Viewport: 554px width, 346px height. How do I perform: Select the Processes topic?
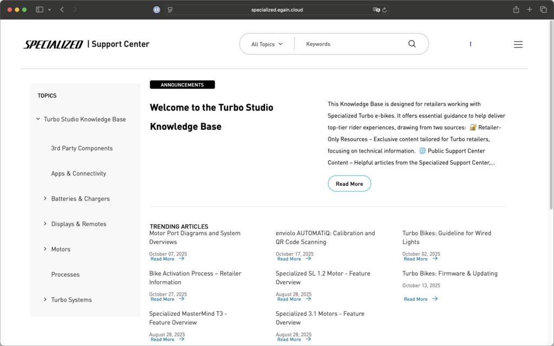point(65,275)
